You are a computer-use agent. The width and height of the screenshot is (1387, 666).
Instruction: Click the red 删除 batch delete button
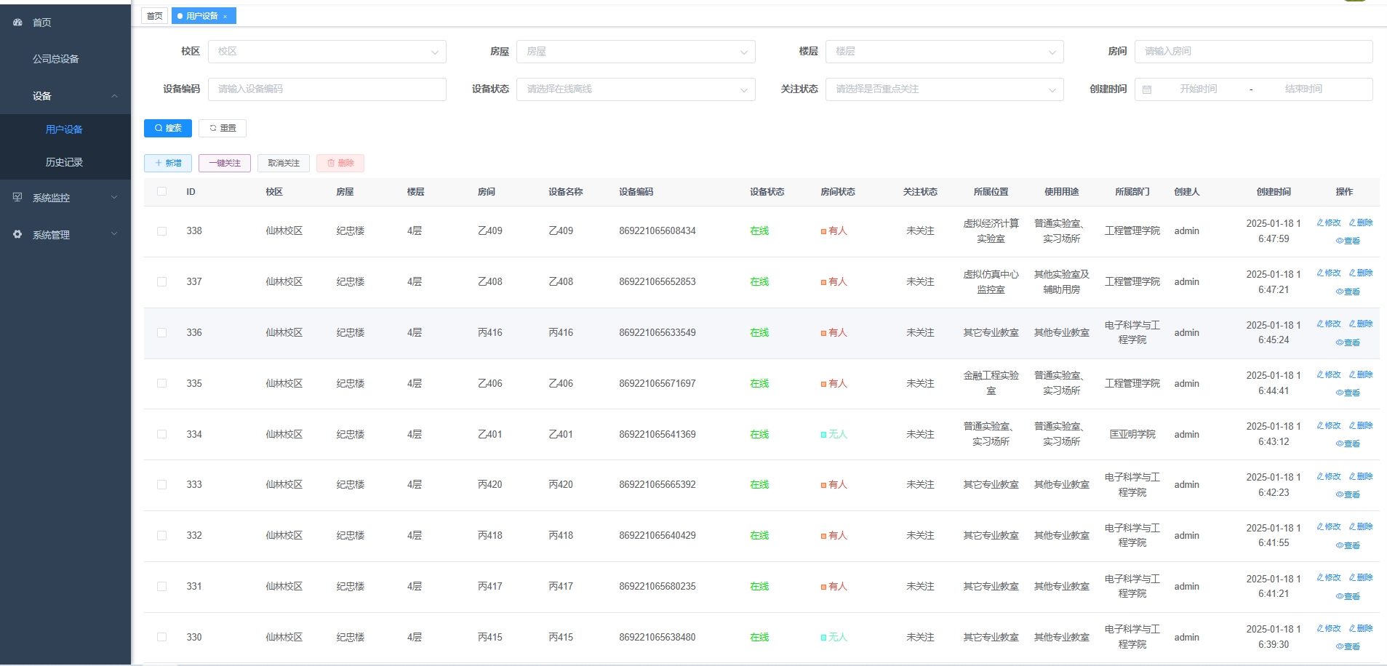point(340,163)
